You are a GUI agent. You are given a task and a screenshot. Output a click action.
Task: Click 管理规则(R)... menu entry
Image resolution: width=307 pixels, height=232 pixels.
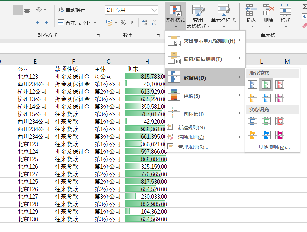pyautogui.click(x=193, y=147)
